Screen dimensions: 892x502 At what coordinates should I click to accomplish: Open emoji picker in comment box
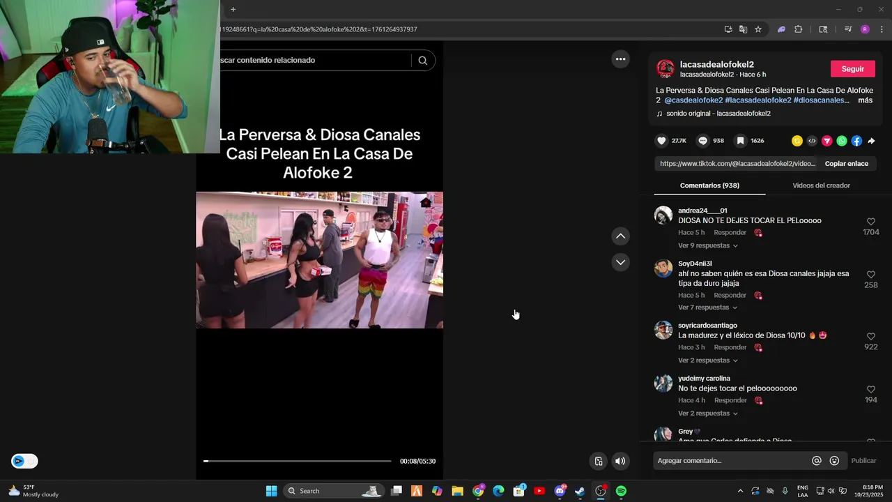tap(834, 461)
